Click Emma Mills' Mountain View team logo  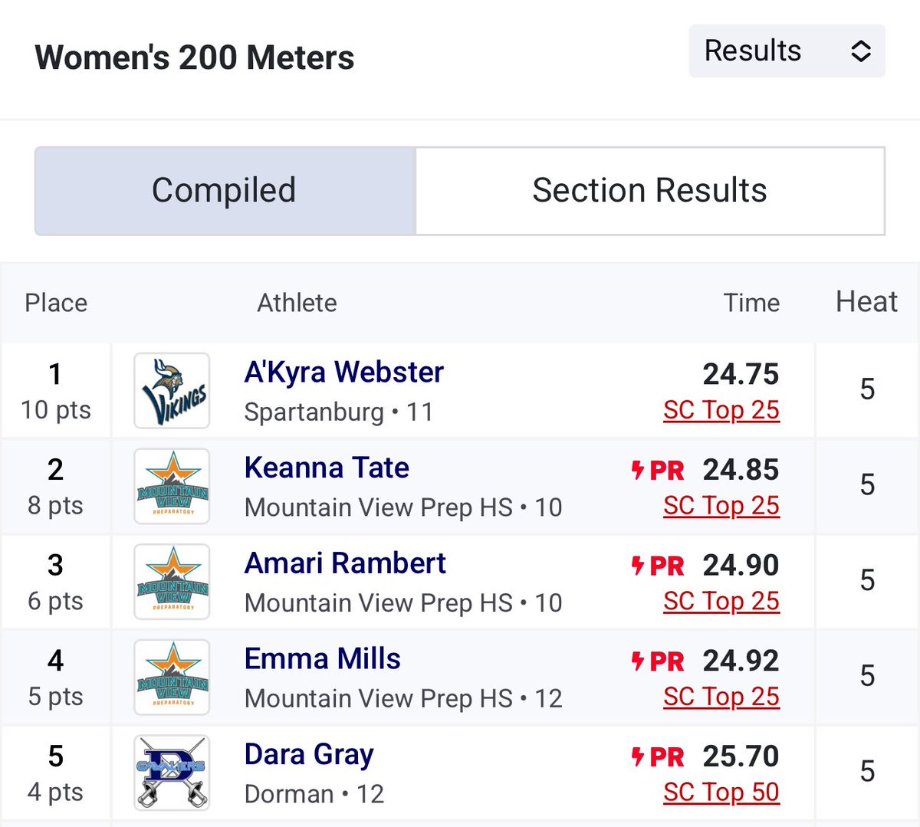tap(172, 677)
